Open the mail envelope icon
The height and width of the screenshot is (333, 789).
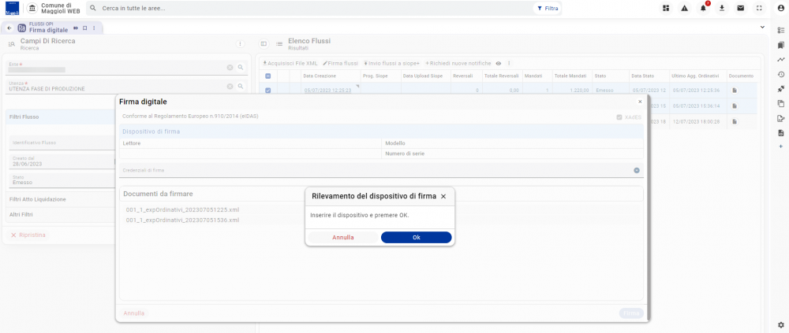pyautogui.click(x=741, y=8)
